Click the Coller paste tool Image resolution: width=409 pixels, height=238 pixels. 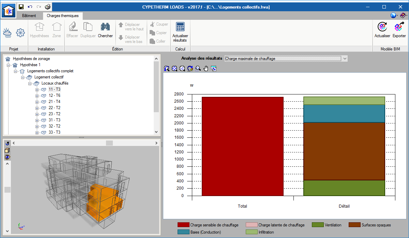pos(158,41)
